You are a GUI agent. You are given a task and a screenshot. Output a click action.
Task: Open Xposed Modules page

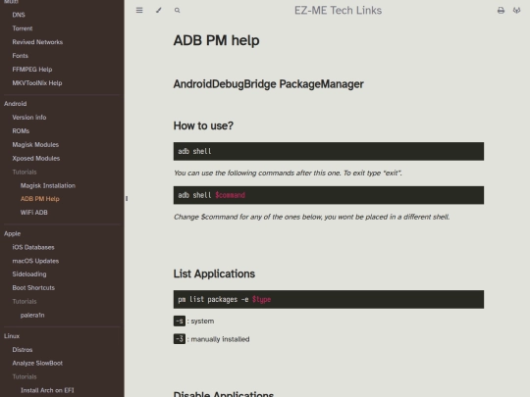[x=36, y=159]
